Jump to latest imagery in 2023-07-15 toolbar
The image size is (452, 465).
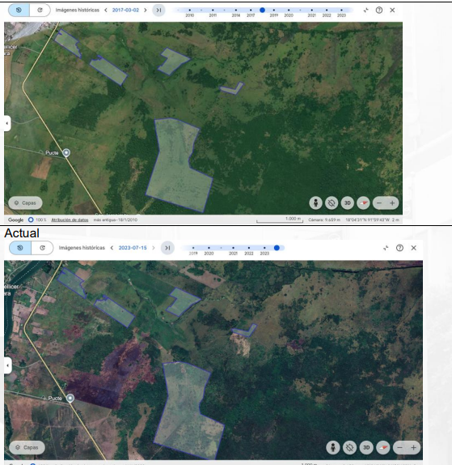pyautogui.click(x=167, y=248)
